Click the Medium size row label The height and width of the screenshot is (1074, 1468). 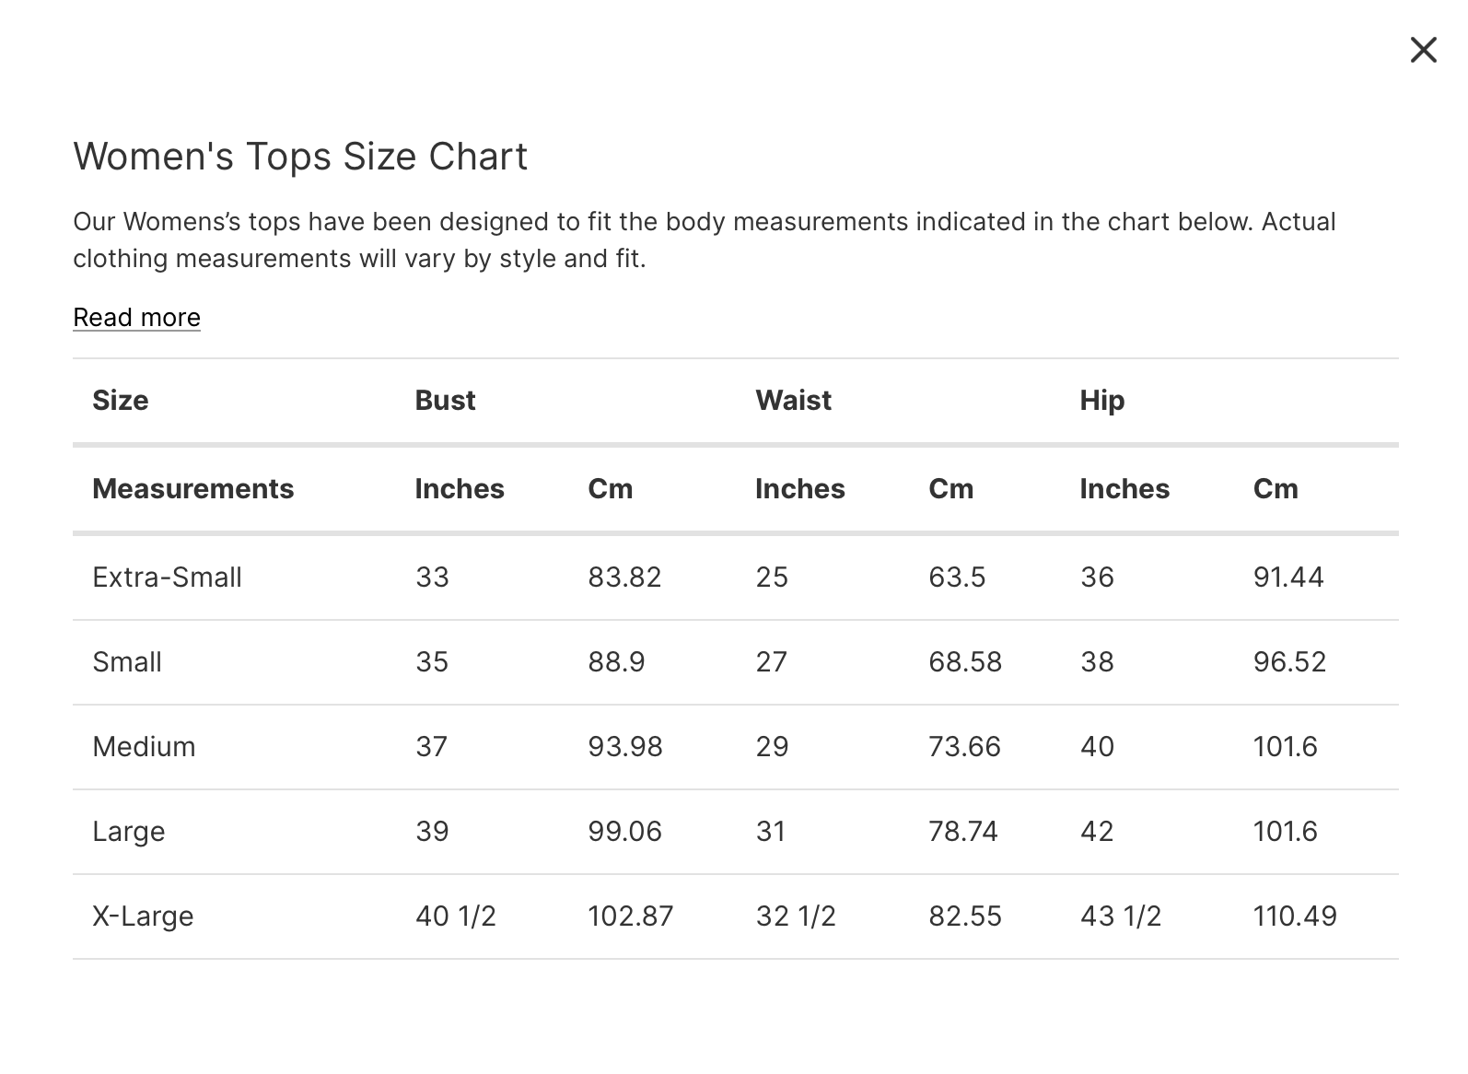pyautogui.click(x=144, y=747)
